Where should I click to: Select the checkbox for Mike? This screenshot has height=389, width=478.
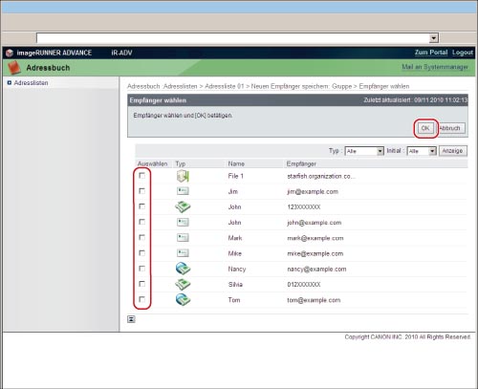[142, 253]
